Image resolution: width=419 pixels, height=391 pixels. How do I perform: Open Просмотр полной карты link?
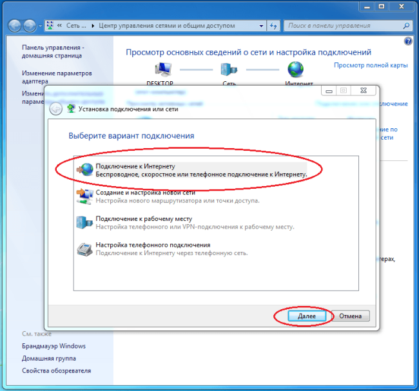(371, 65)
